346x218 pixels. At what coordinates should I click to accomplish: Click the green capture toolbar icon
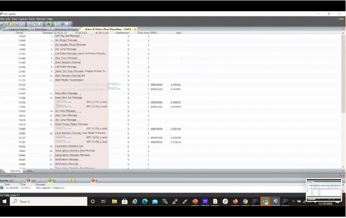point(48,24)
